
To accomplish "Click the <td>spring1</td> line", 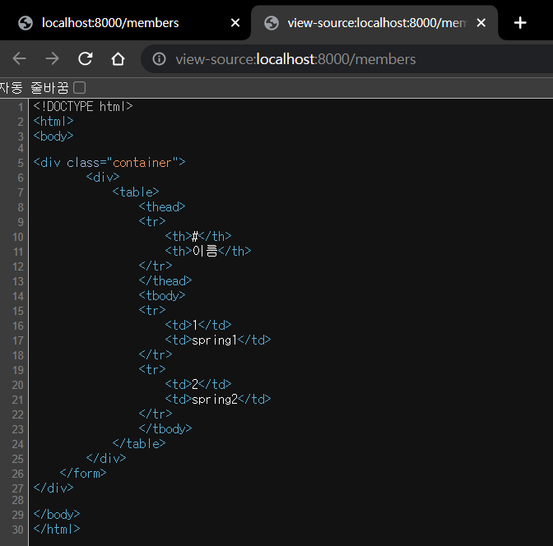I will pos(218,340).
